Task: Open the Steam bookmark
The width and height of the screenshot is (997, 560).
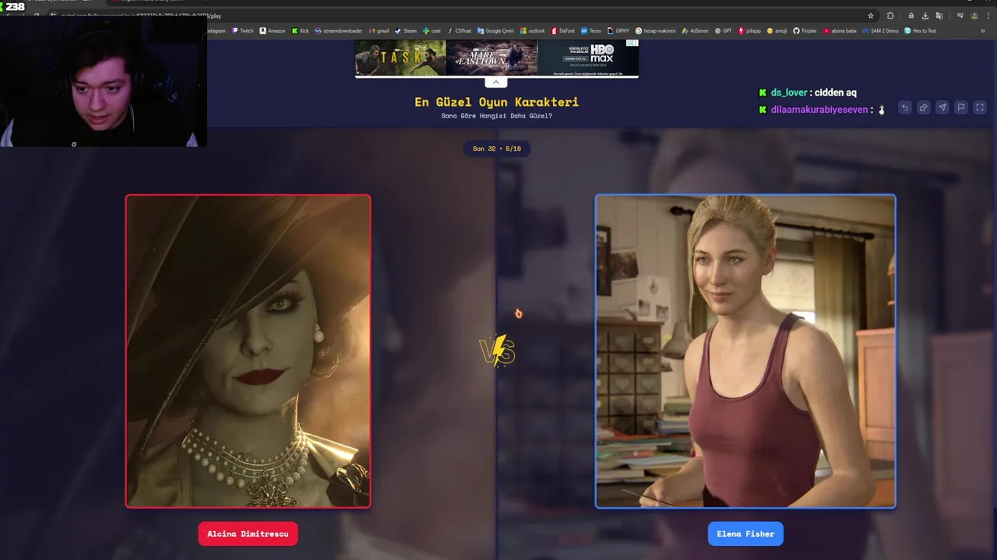Action: (x=406, y=31)
